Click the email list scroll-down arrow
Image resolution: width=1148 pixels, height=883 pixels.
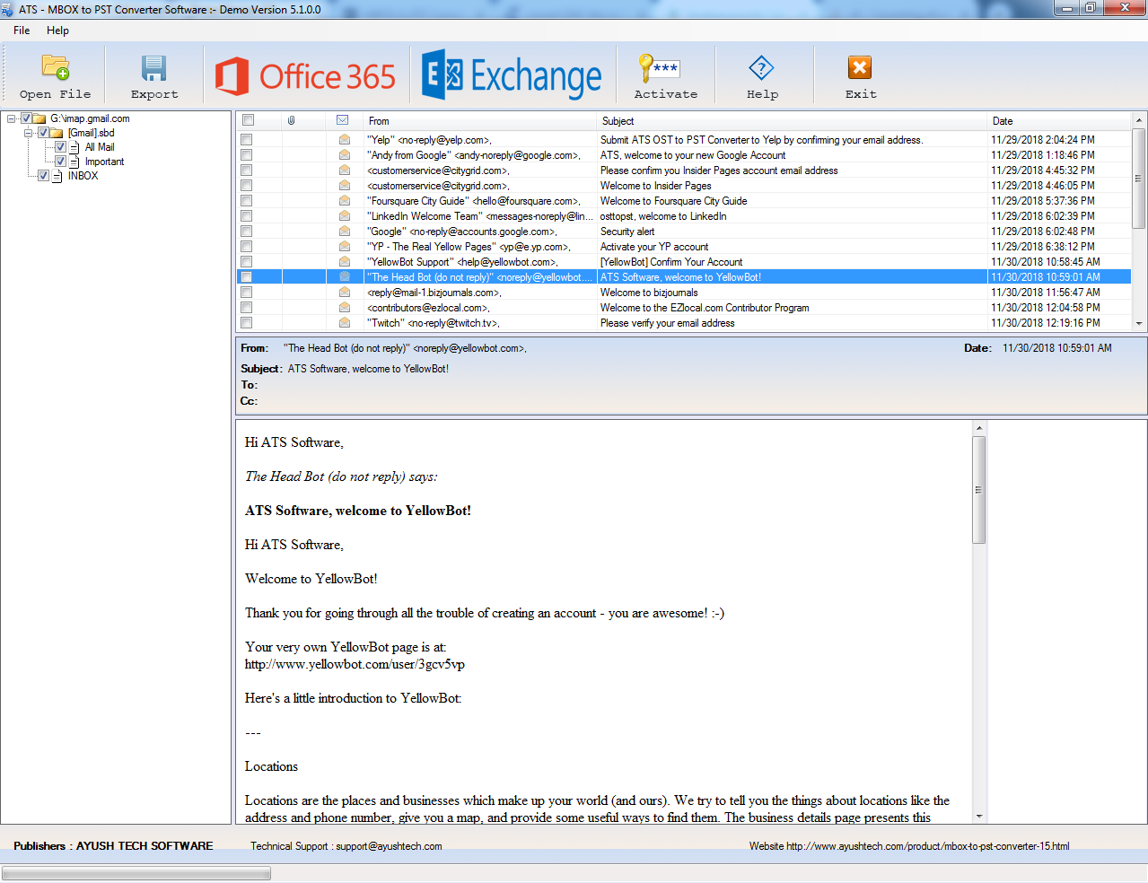[x=1139, y=324]
